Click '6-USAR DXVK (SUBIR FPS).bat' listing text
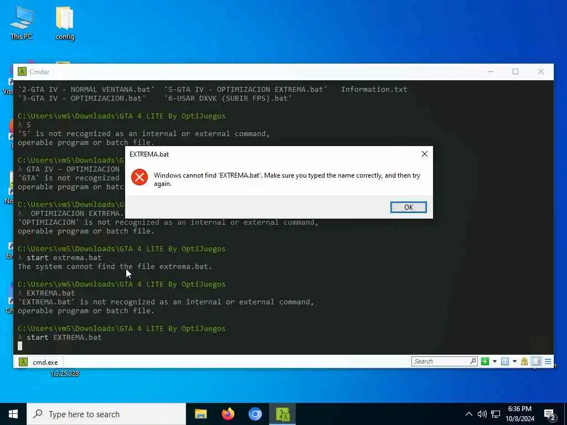 click(228, 99)
